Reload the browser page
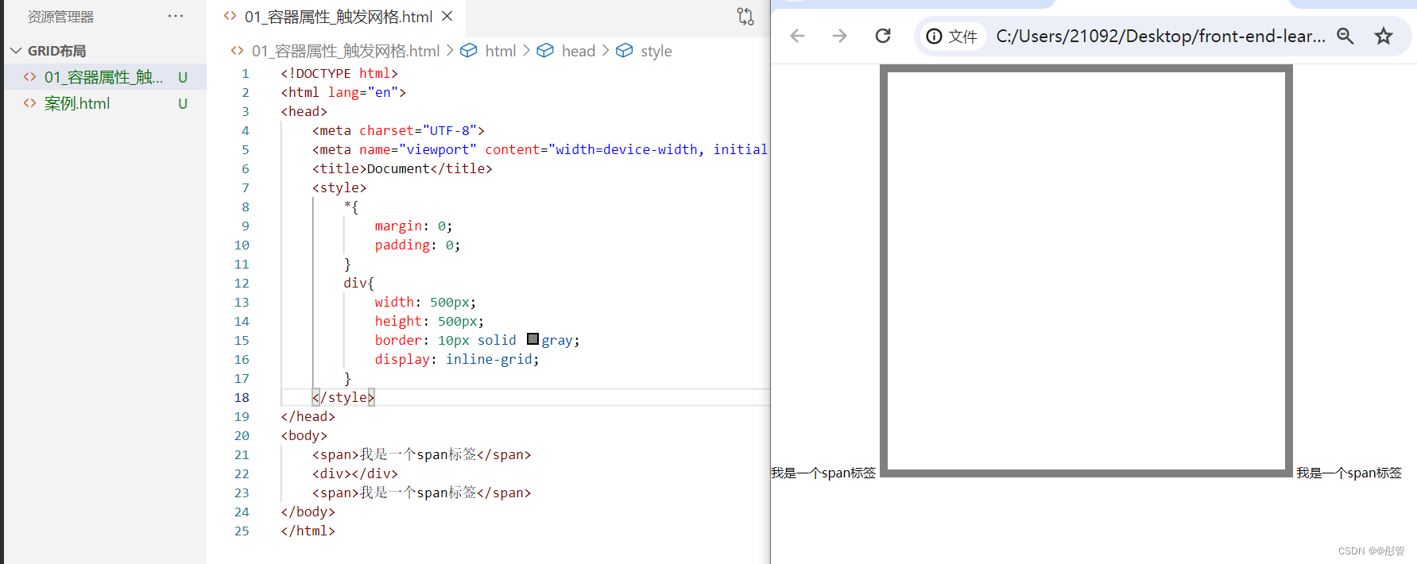This screenshot has height=564, width=1417. pyautogui.click(x=882, y=36)
